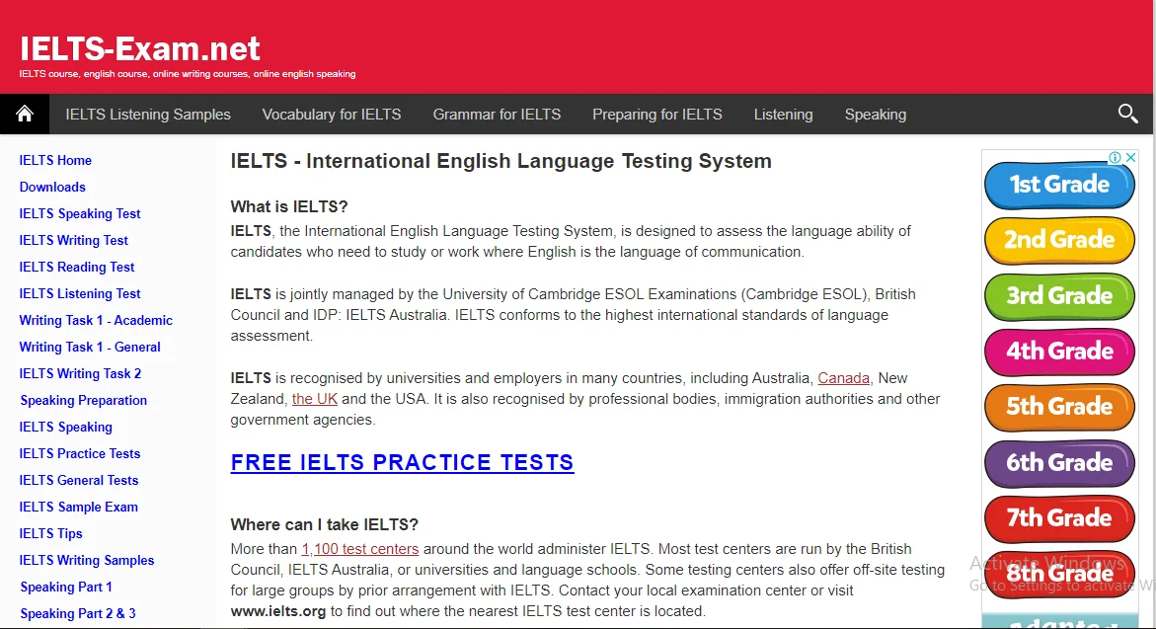Select the blue 1st Grade ad button
1156x629 pixels.
pyautogui.click(x=1059, y=185)
